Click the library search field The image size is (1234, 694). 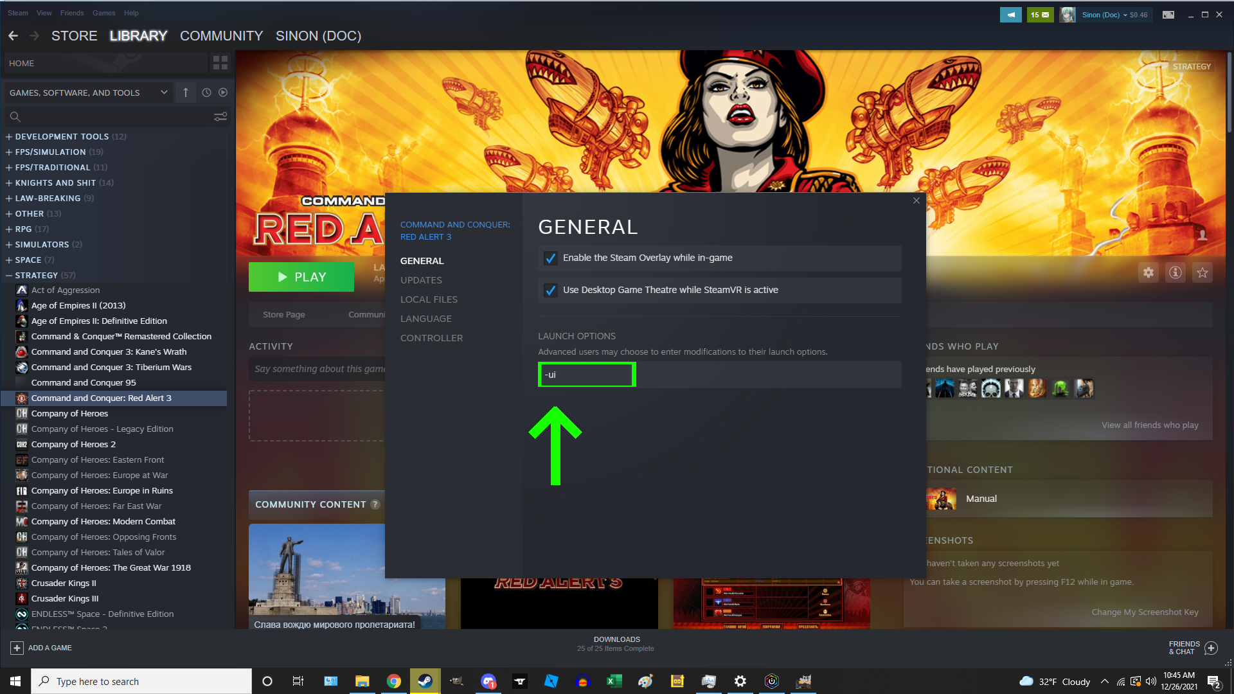(x=117, y=117)
